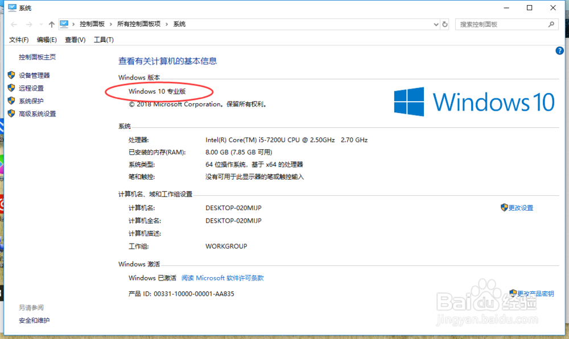
Task: Click shield icon next to 更改设置
Action: pyautogui.click(x=504, y=207)
